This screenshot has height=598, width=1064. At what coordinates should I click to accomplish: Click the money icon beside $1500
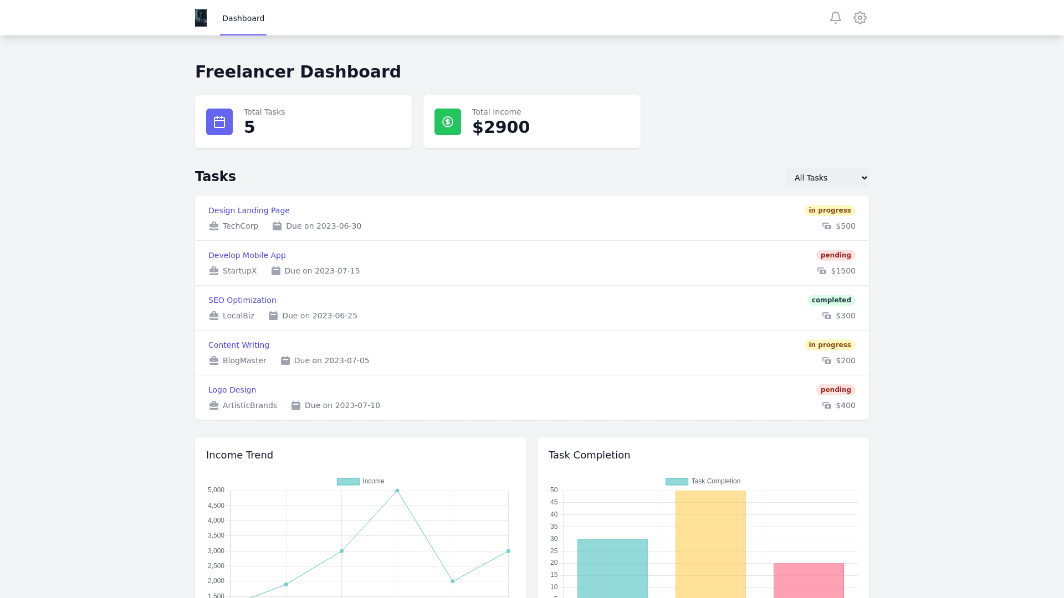822,271
